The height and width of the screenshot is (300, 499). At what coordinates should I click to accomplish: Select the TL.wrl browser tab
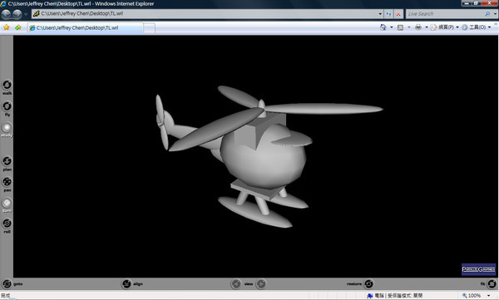click(86, 28)
